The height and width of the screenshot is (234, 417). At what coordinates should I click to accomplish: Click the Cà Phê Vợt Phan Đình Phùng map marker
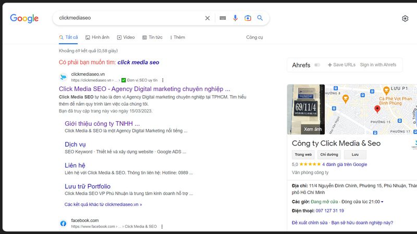click(386, 90)
